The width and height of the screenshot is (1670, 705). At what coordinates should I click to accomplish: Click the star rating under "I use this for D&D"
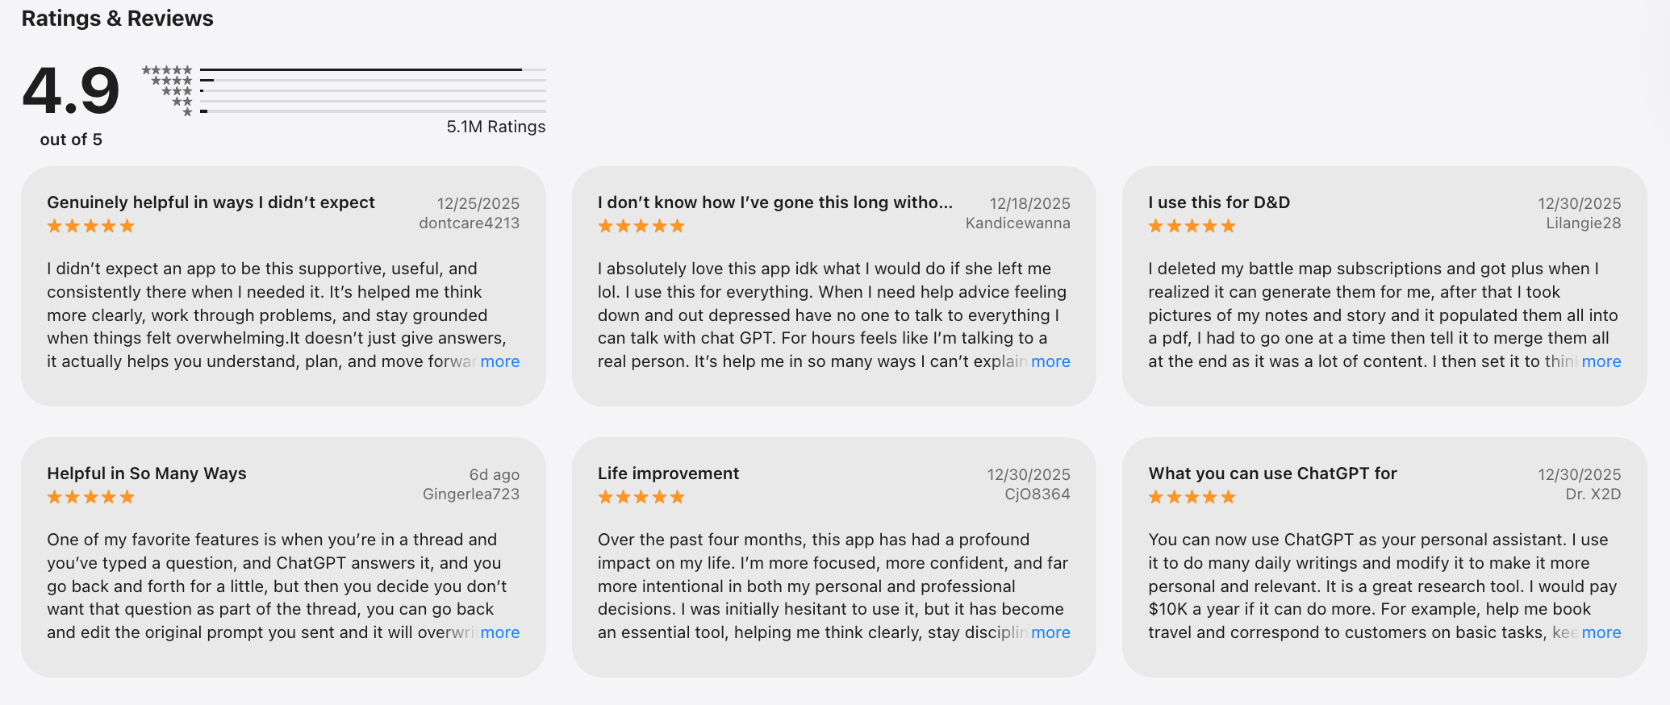pos(1192,226)
